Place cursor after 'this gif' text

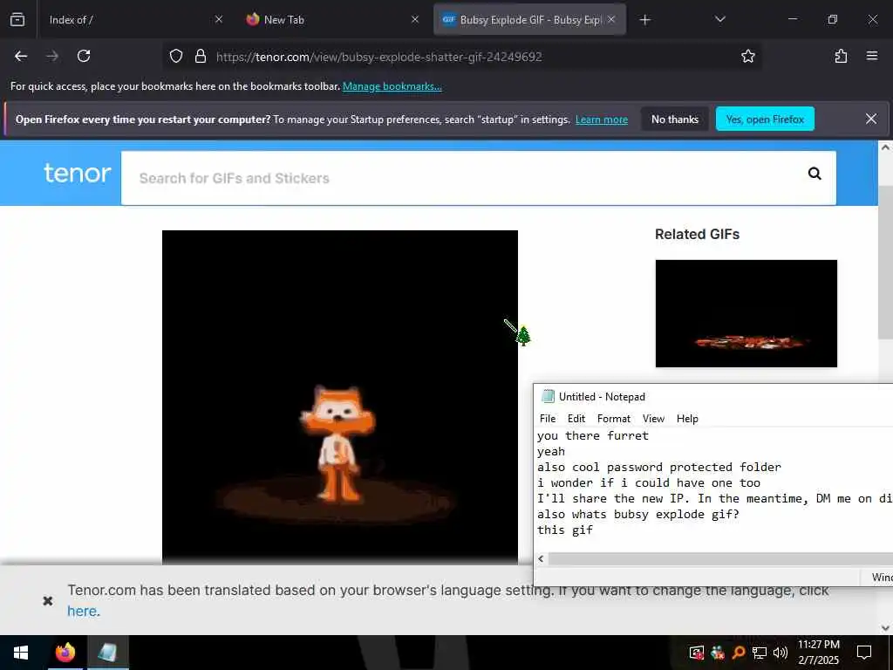tap(594, 530)
